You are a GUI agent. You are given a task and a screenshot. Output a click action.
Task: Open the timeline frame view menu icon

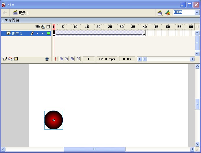coord(197,27)
